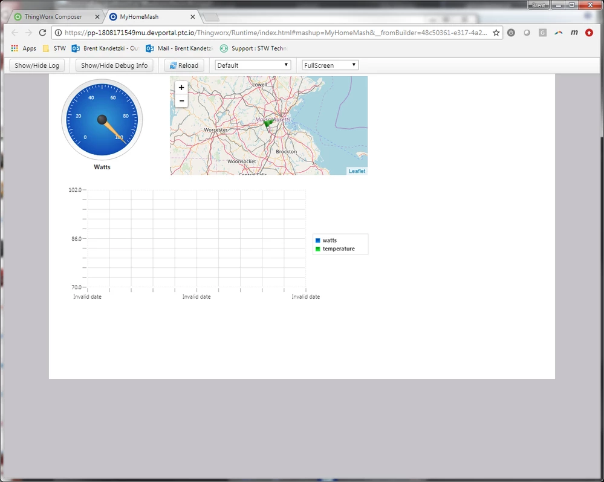Click the watts blue legend swatch
604x482 pixels.
pos(318,241)
